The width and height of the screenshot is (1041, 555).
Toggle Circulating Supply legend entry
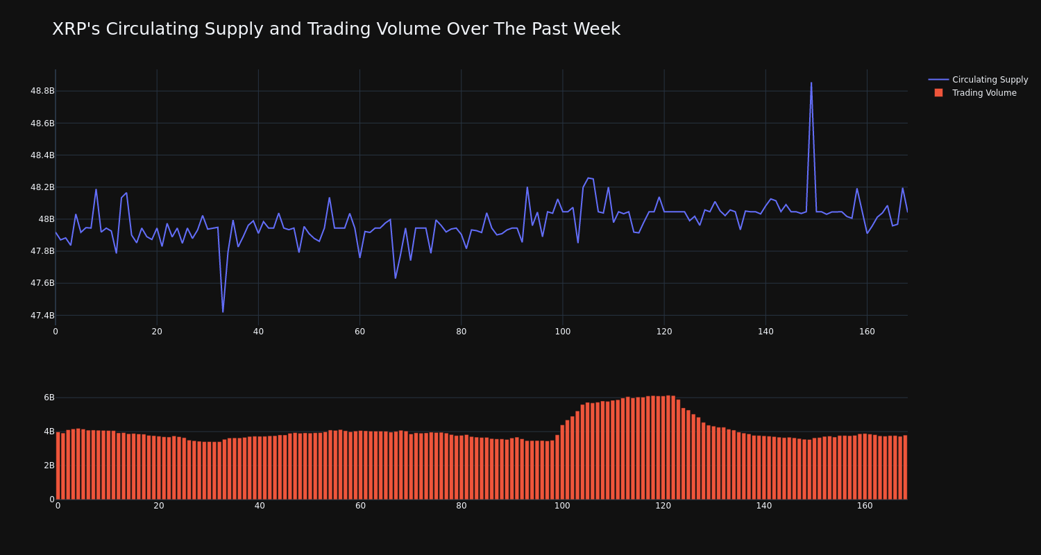(978, 80)
